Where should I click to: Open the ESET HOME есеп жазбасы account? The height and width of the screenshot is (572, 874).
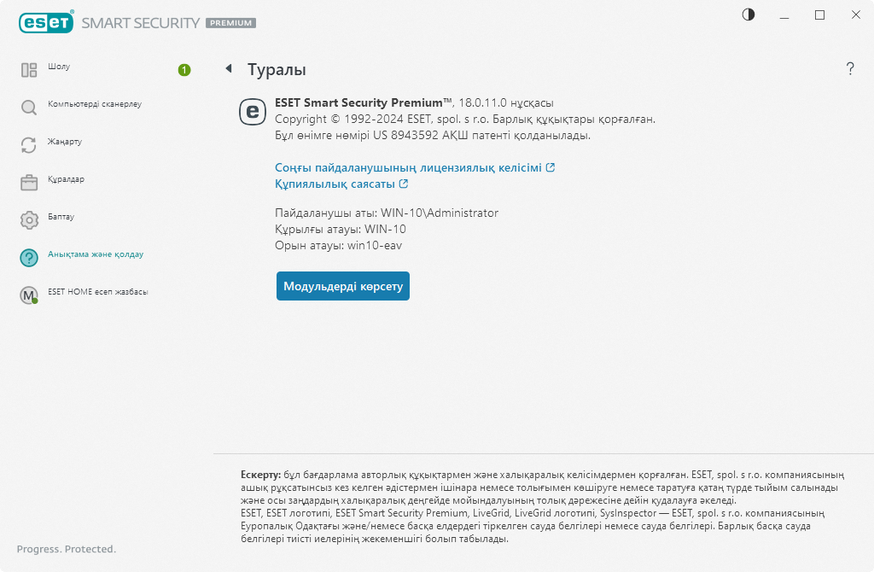point(28,293)
